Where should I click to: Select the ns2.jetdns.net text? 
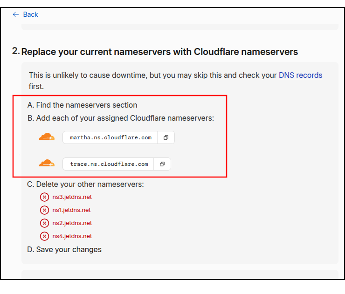tap(72, 223)
